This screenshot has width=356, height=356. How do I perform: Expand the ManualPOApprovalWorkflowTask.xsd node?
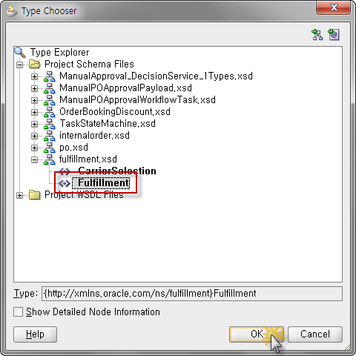coord(34,100)
